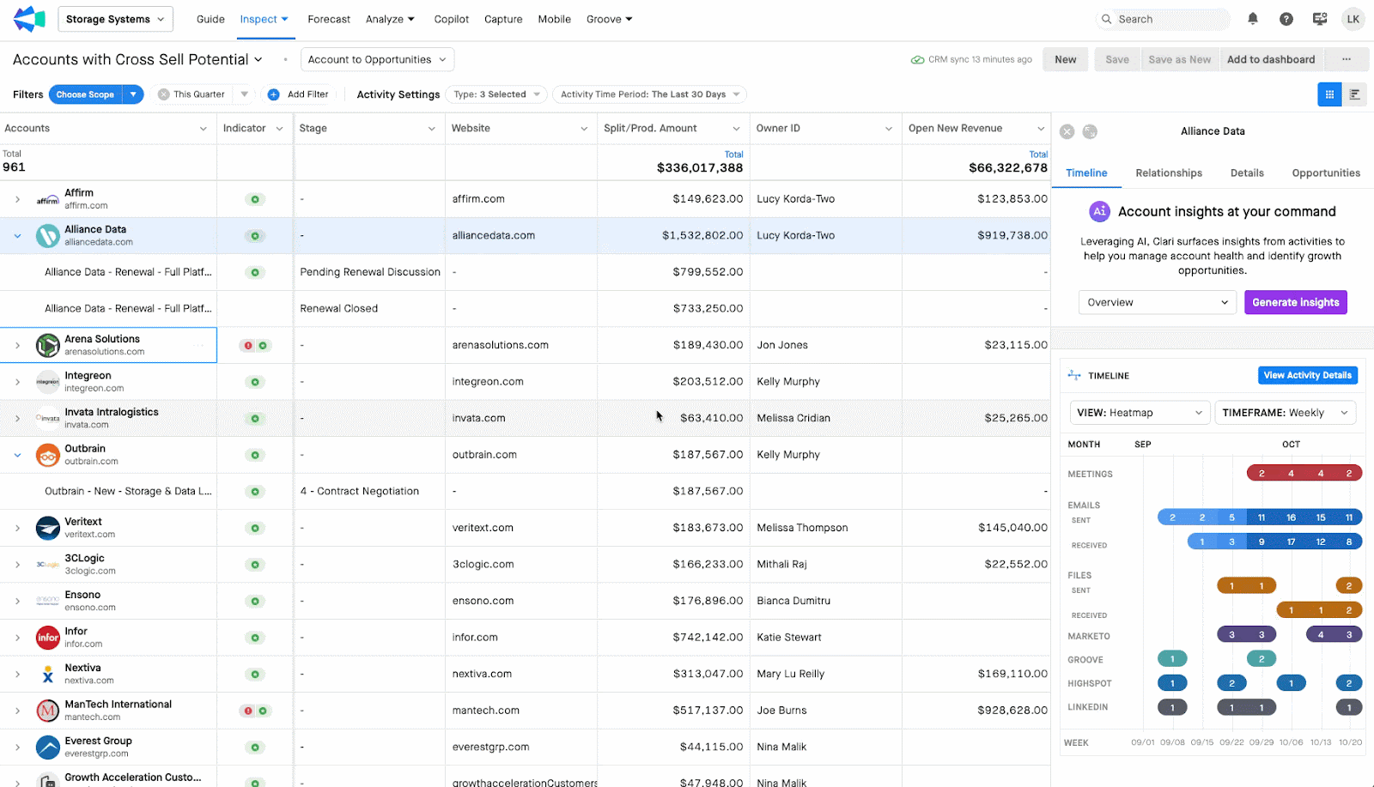Click the Save as New button

coord(1180,59)
